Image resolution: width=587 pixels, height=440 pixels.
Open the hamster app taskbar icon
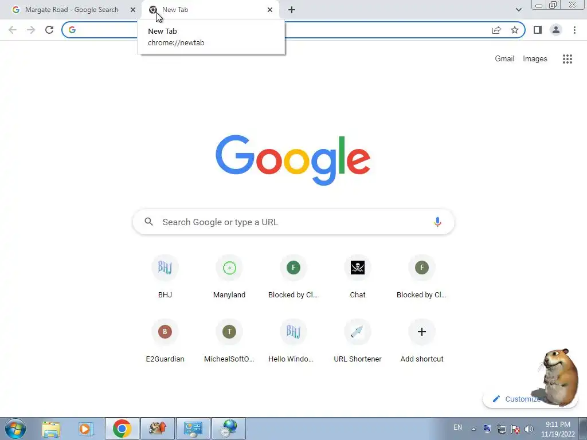click(157, 429)
